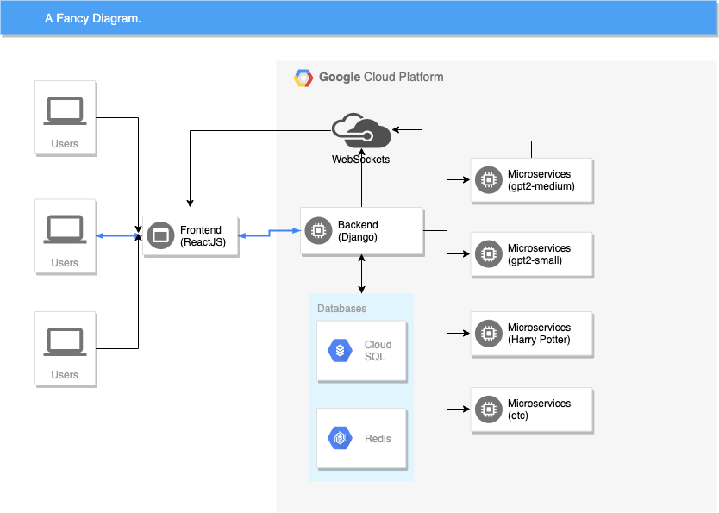
Task: Click the top Users laptop icon
Action: [x=66, y=110]
